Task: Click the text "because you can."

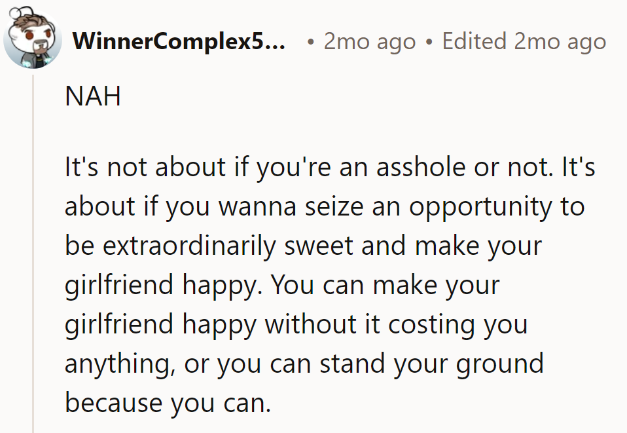Action: (x=168, y=402)
